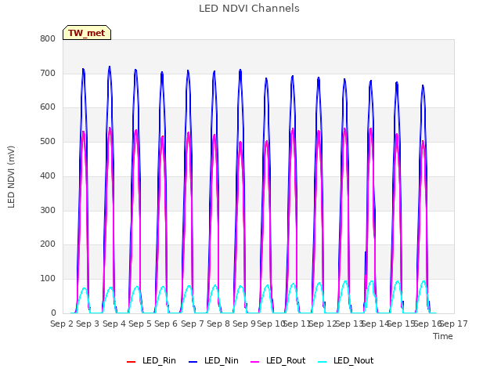The image size is (501, 376).
Task: Click the magenta LED_Rout legend swatch
Action: (255, 362)
